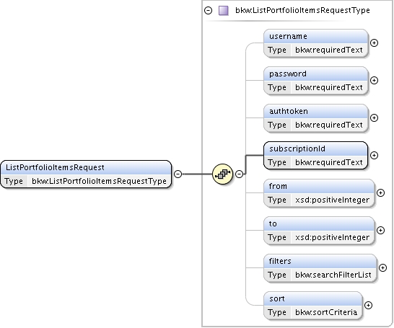
Task: Expand the sort element plus icon
Action: click(x=368, y=305)
